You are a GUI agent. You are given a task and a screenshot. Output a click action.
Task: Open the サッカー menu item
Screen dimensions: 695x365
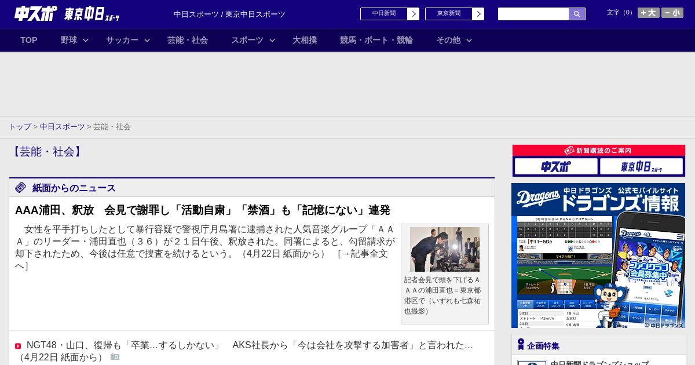pyautogui.click(x=122, y=40)
